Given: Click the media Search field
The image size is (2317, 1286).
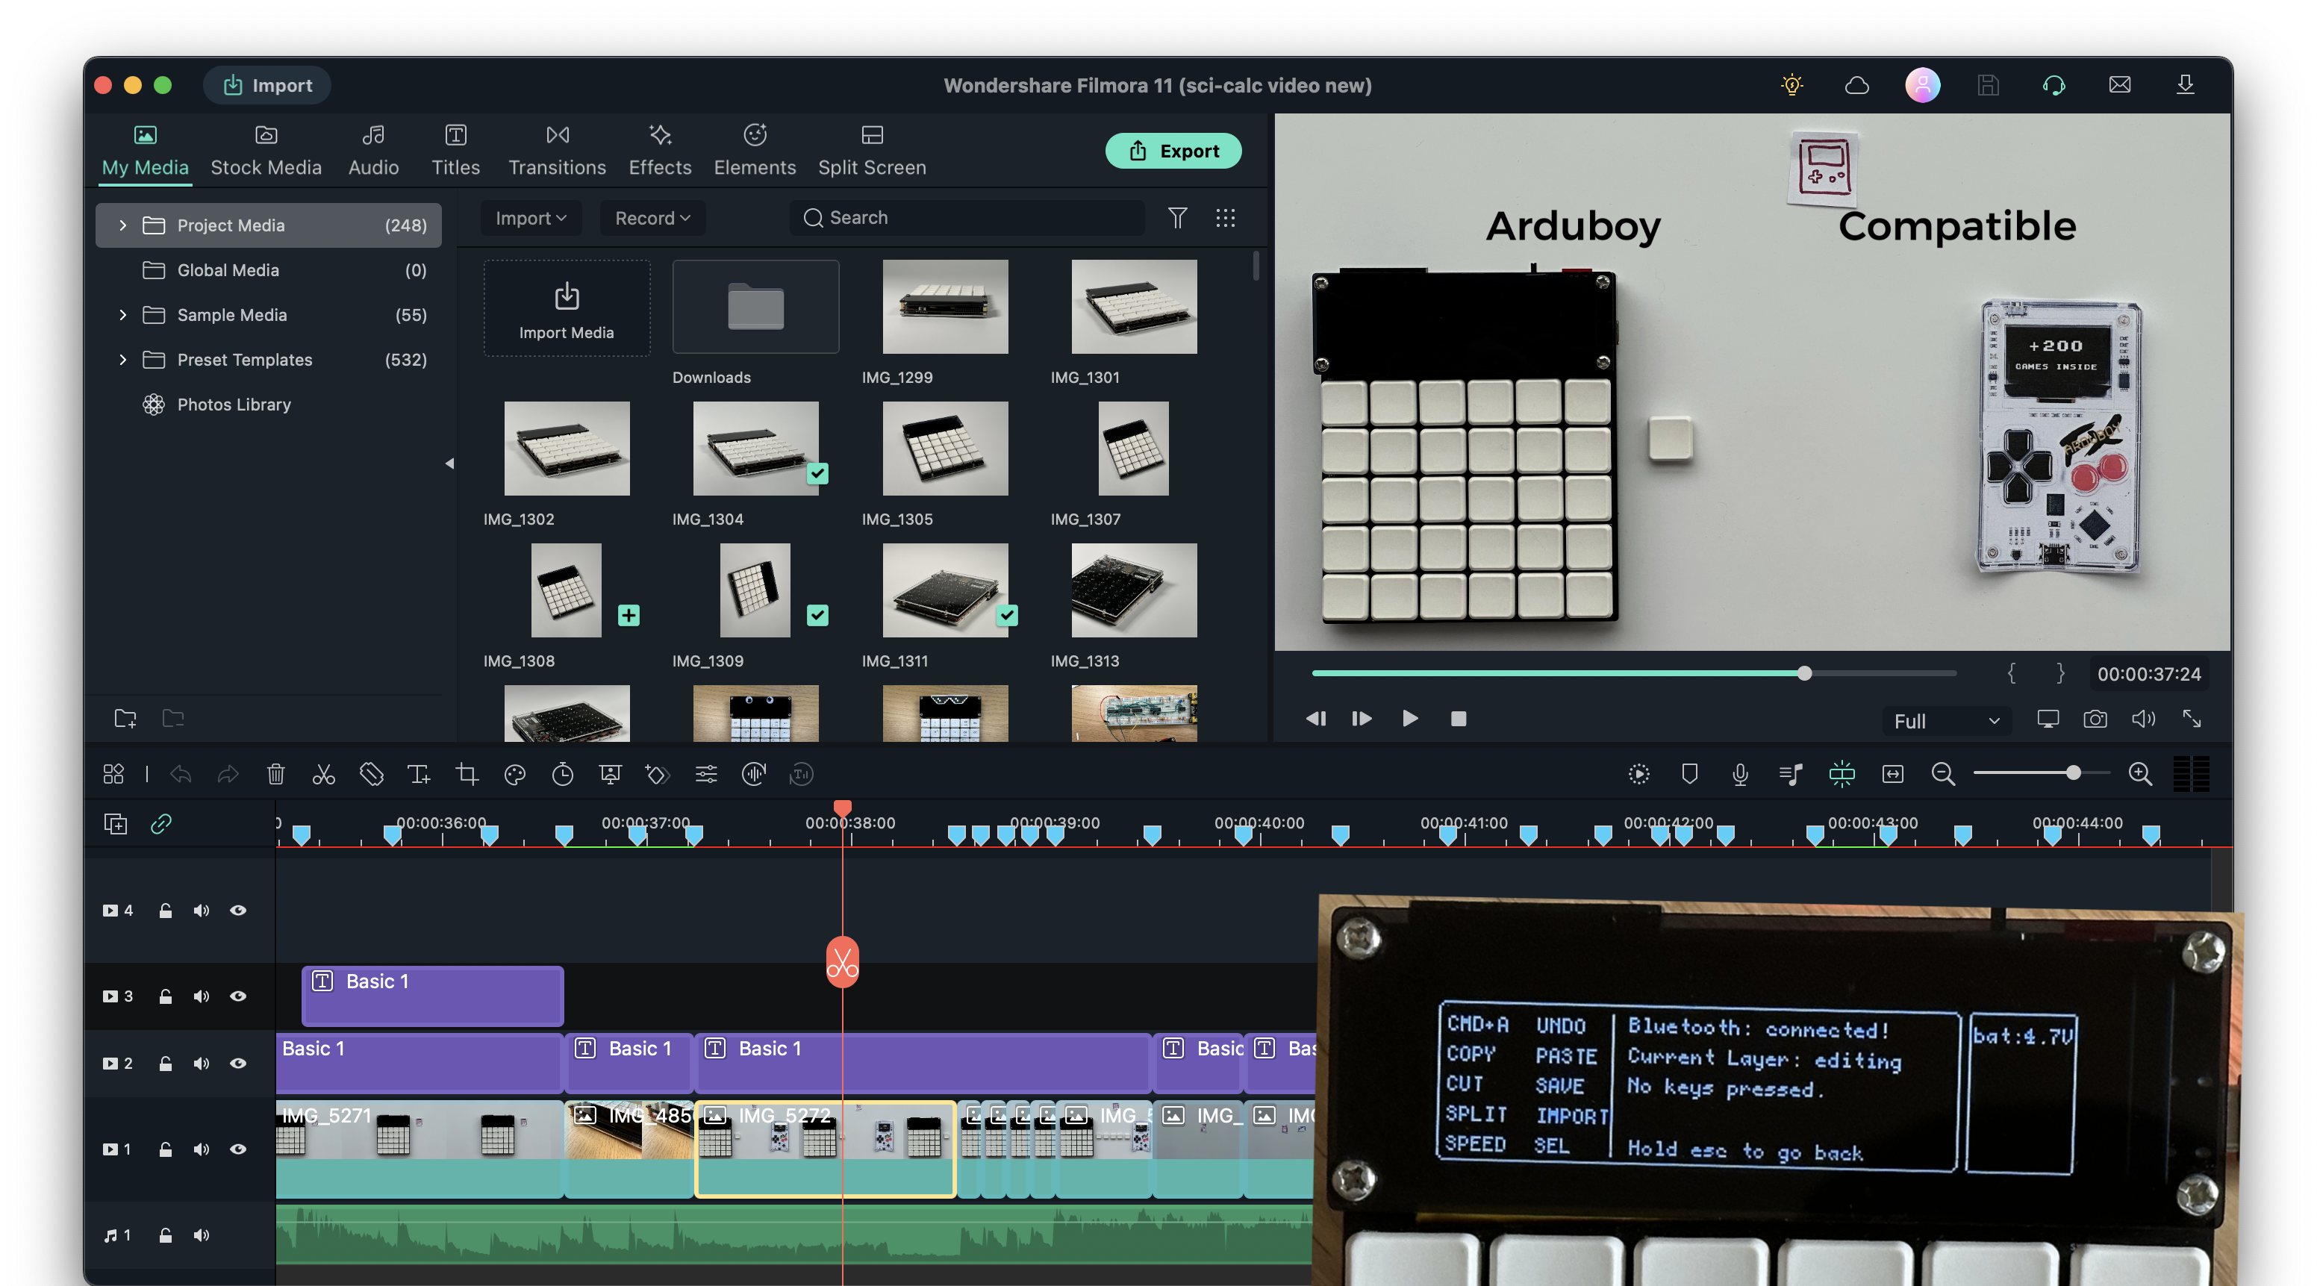Looking at the screenshot, I should pos(967,218).
